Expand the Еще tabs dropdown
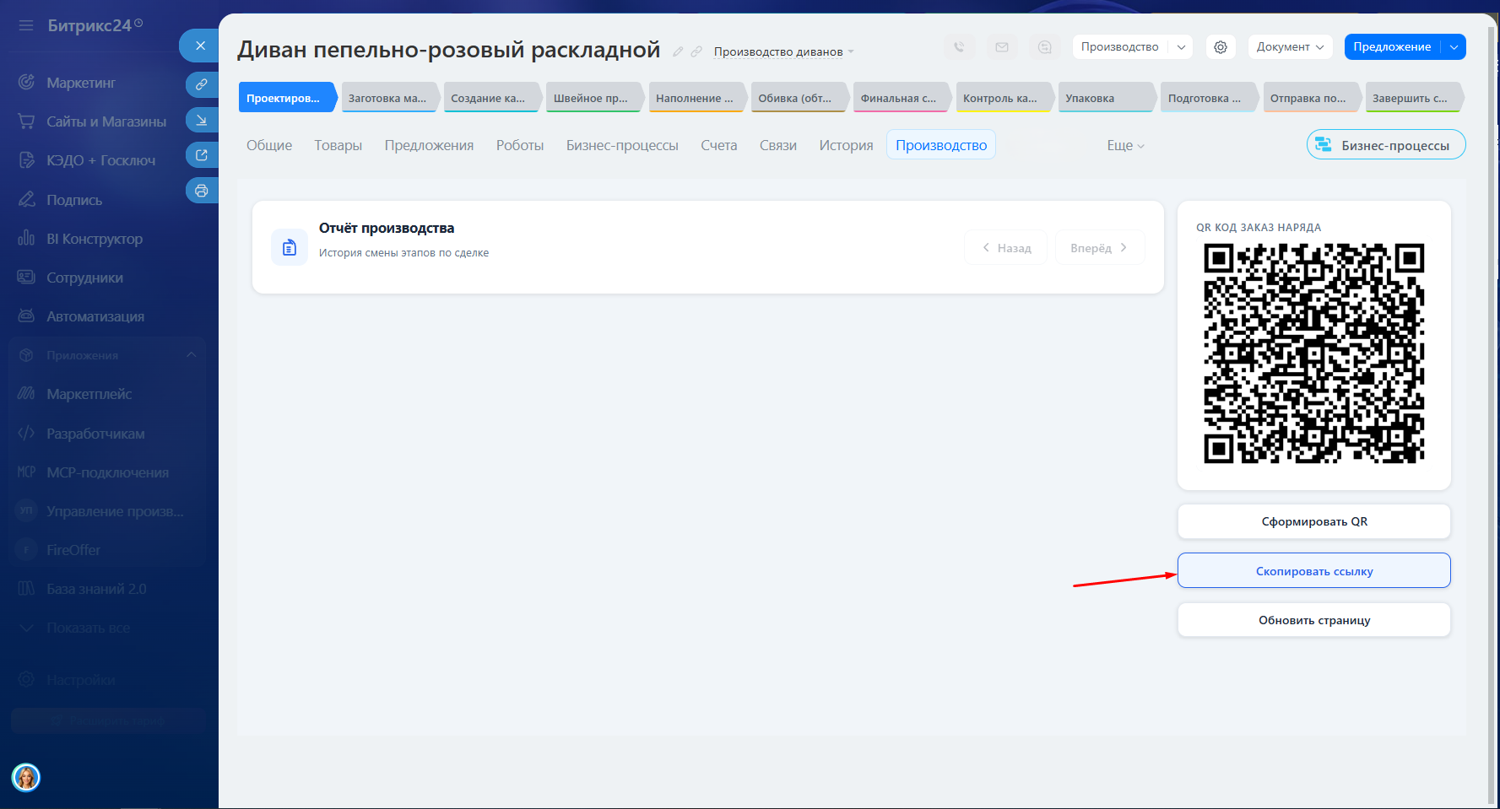The height and width of the screenshot is (809, 1500). [1125, 145]
